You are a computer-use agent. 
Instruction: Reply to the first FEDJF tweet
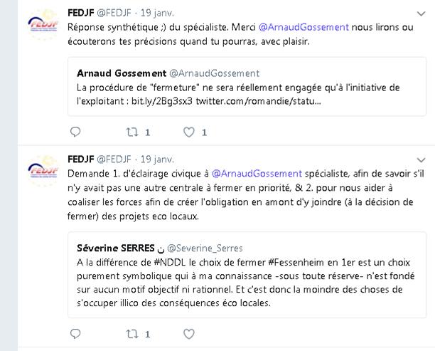coord(75,132)
